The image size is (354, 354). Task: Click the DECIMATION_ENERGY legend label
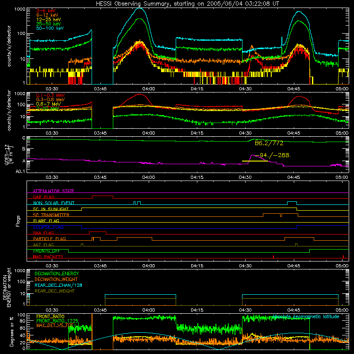coord(57,273)
